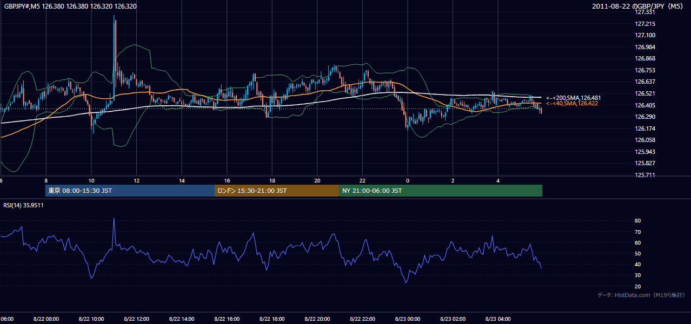
Task: Click hour tick 10 under the price chart
Action: [x=91, y=181]
